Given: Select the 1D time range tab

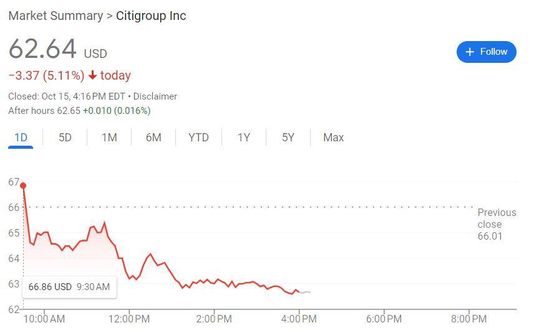Looking at the screenshot, I should 21,138.
